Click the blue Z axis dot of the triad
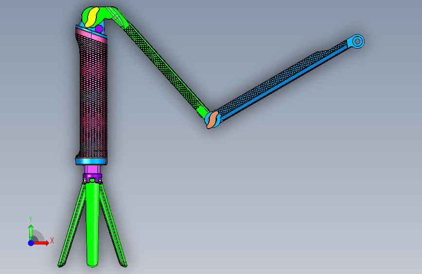The image size is (422, 274). [x=31, y=243]
